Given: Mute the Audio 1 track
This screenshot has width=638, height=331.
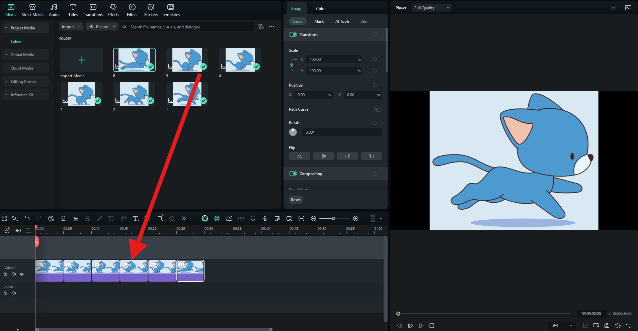Looking at the screenshot, I should coord(14,293).
